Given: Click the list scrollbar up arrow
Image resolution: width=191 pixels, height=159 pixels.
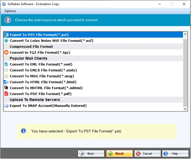Looking at the screenshot, I should (x=185, y=34).
